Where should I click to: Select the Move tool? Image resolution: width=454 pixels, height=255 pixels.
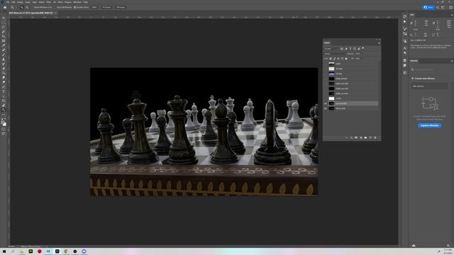(x=4, y=18)
